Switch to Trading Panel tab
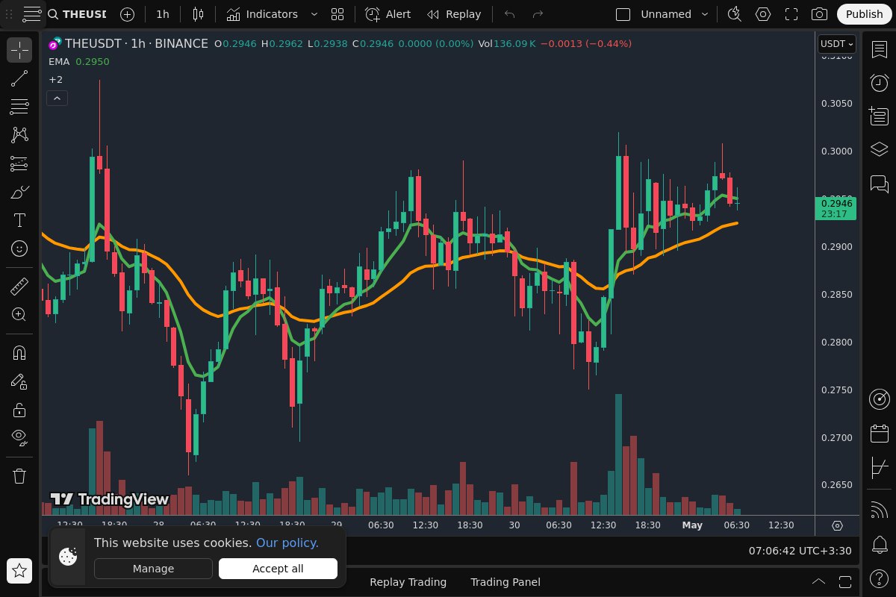896x597 pixels. [505, 582]
